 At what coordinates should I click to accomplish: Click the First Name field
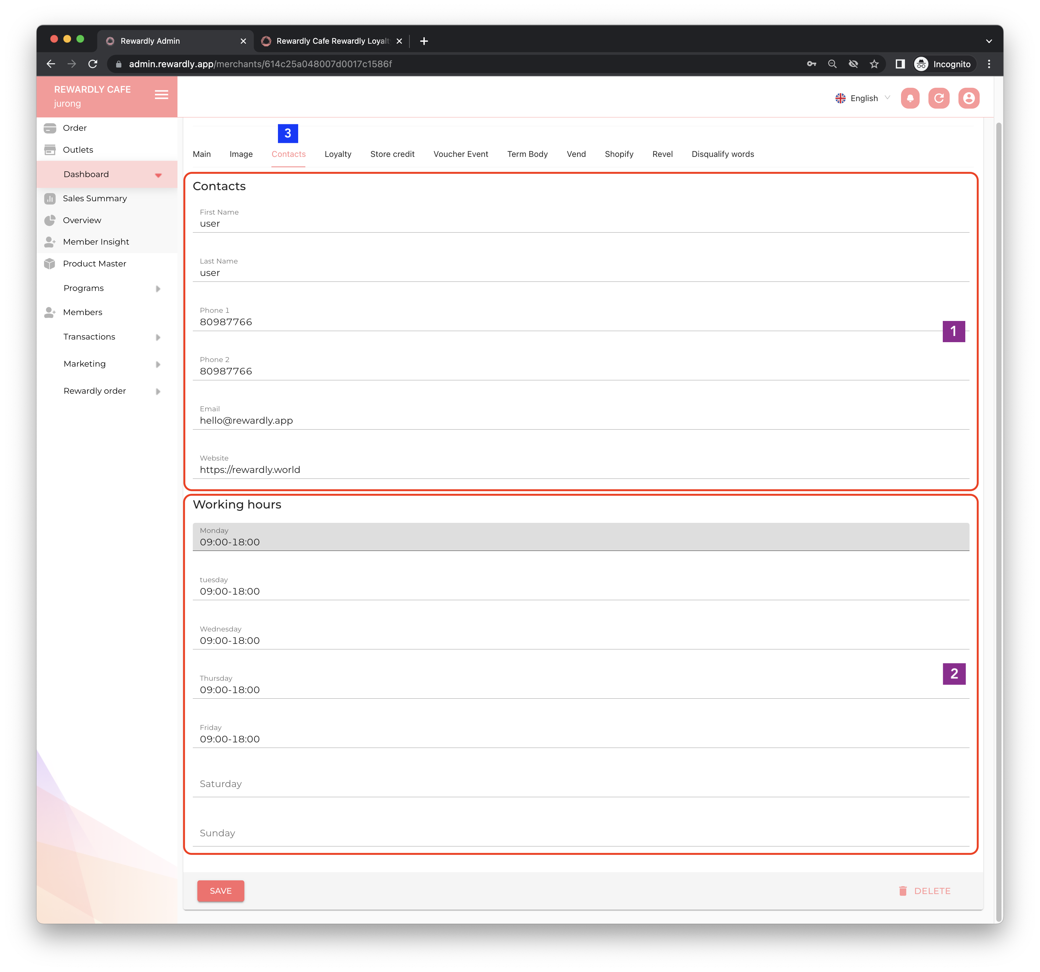click(581, 219)
